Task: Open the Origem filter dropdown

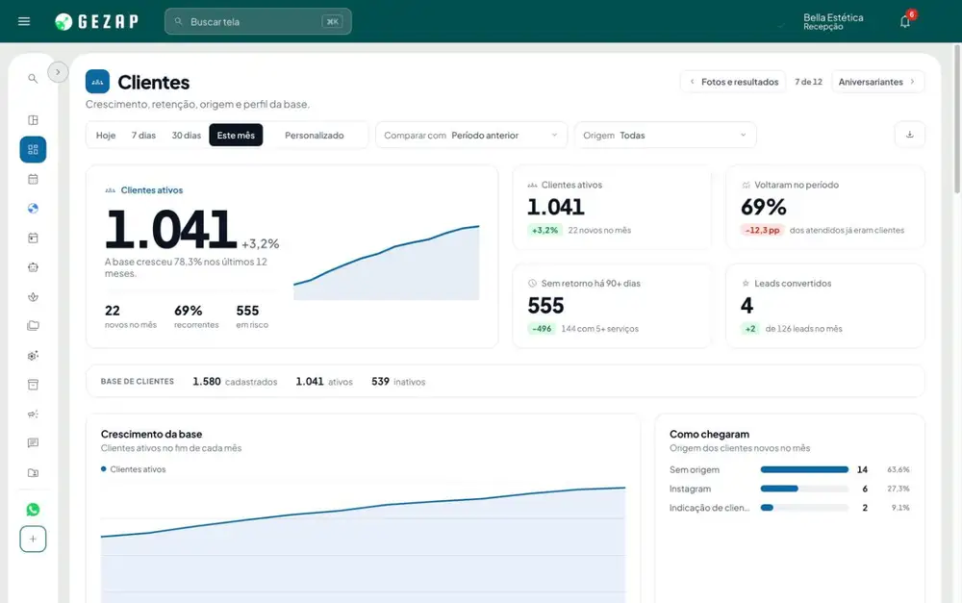Action: click(x=665, y=135)
